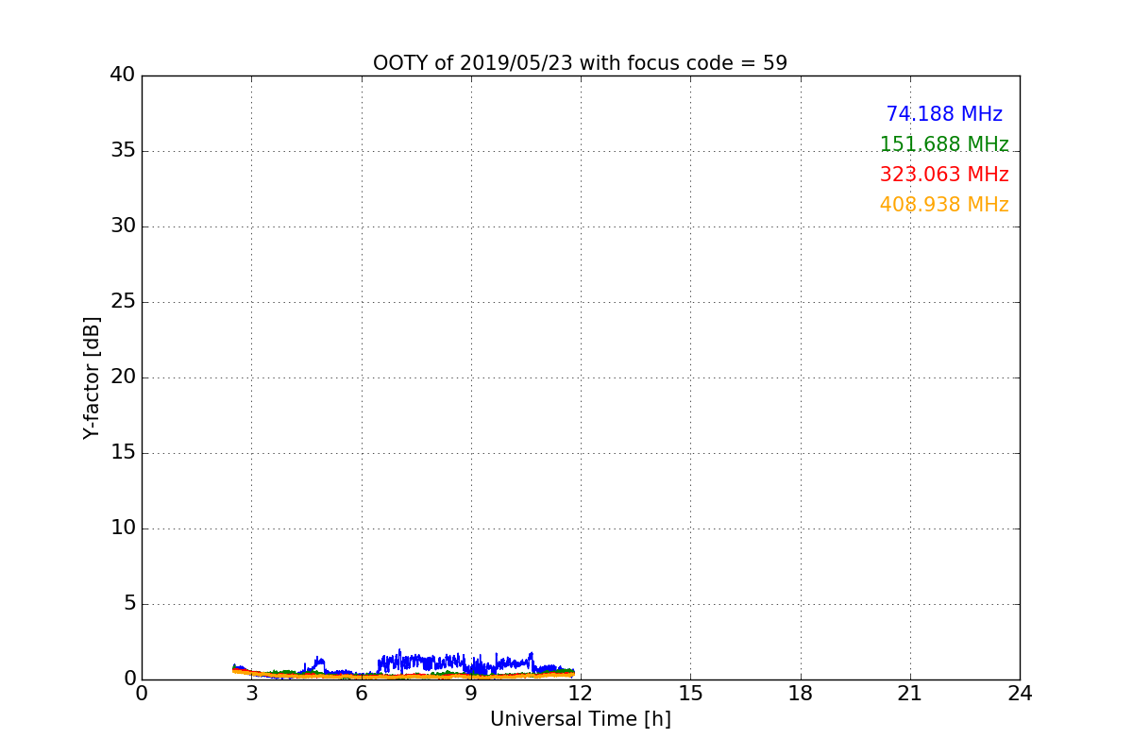
Task: Click y-axis tick label 30
Action: (123, 226)
